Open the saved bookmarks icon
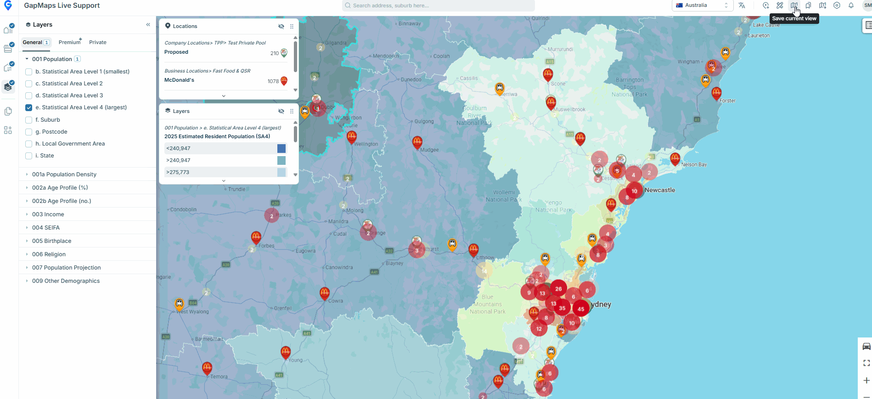This screenshot has height=399, width=872. 808,6
